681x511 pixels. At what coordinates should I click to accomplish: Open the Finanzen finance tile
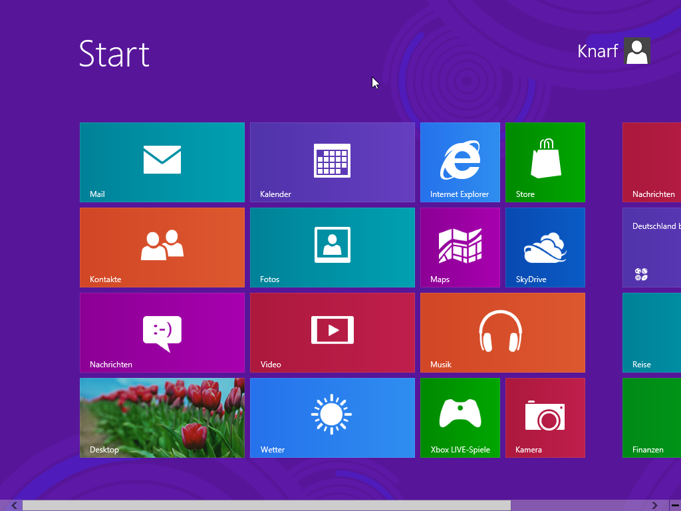(652, 418)
